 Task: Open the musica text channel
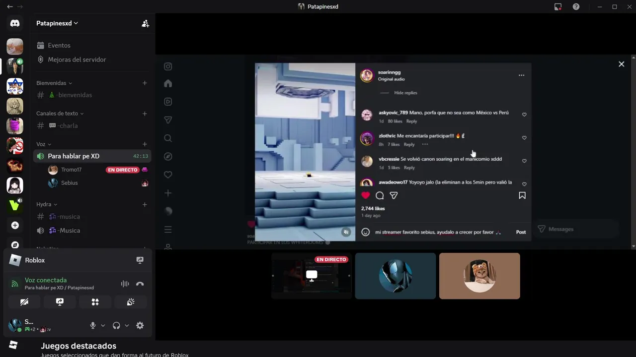pyautogui.click(x=92, y=217)
